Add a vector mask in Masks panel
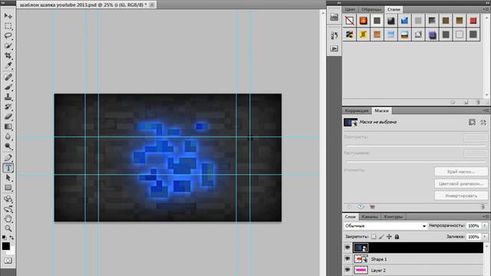This screenshot has height=276, width=491. tap(483, 122)
